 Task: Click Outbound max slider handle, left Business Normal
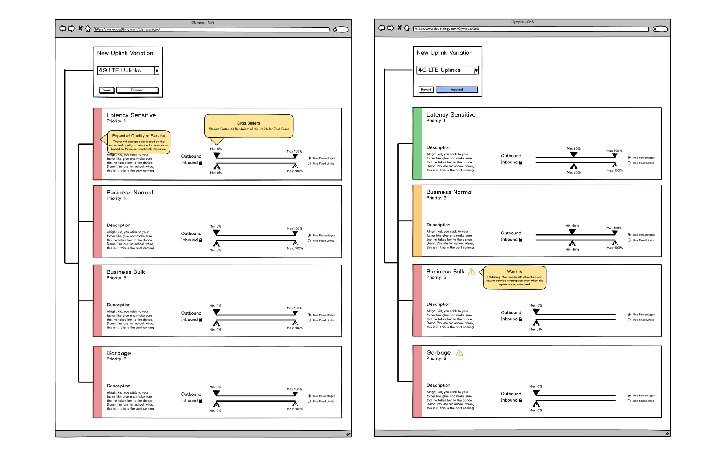point(295,233)
